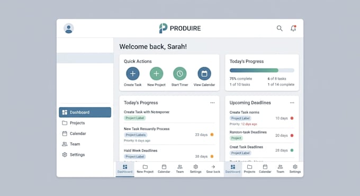
Task: Open Team in the sidebar
Action: coord(85,144)
